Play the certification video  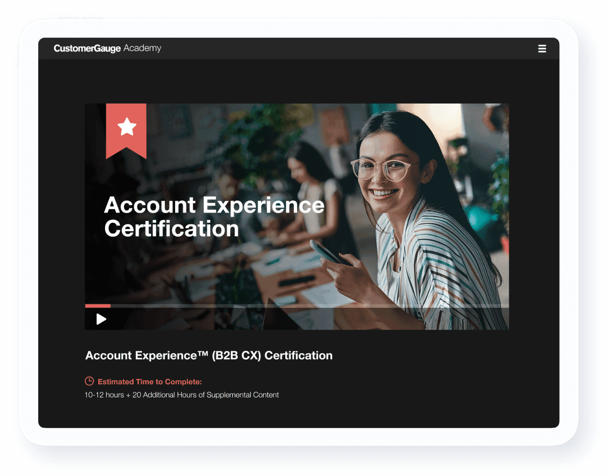coord(101,319)
